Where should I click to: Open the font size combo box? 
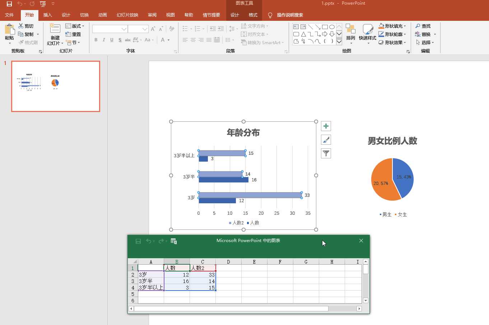[x=138, y=29]
